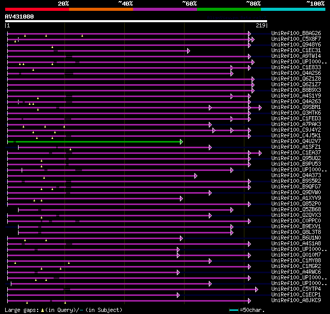The height and width of the screenshot is (314, 330).
Task: Select the UniRef100_A8JKC9 label
Action: [x=296, y=301]
